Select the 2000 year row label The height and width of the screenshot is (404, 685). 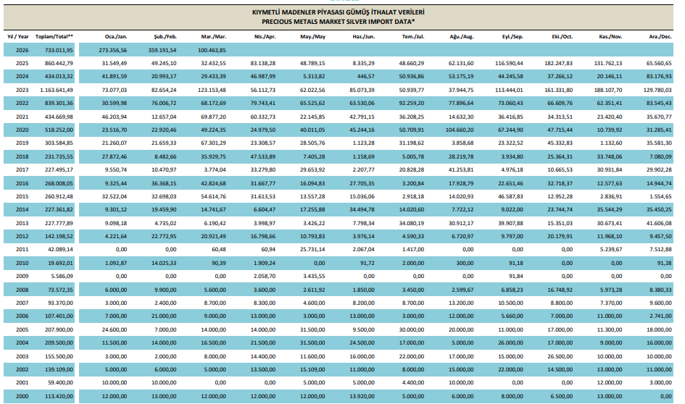click(22, 396)
